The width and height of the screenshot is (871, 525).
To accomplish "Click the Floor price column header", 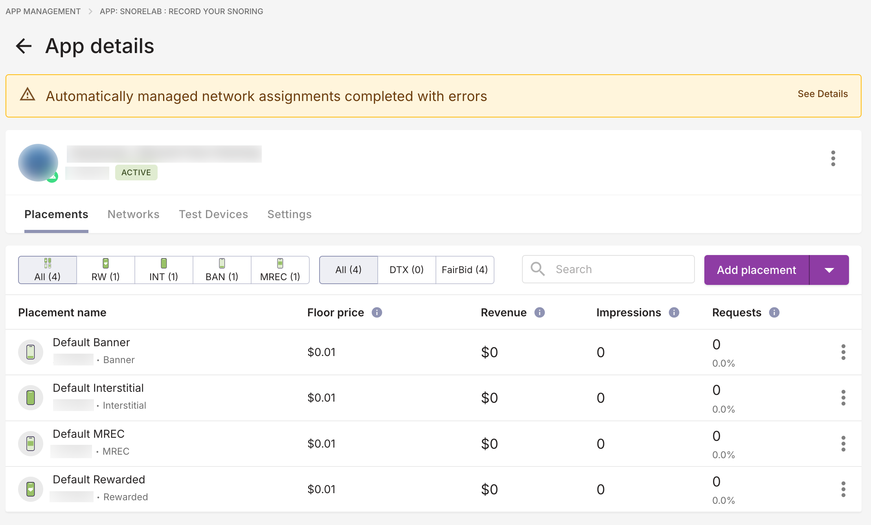I will coord(336,312).
